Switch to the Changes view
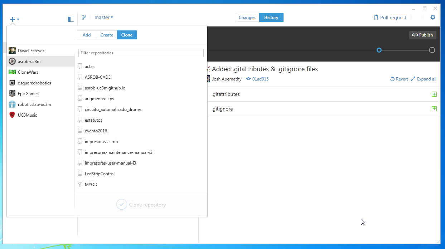 (247, 18)
